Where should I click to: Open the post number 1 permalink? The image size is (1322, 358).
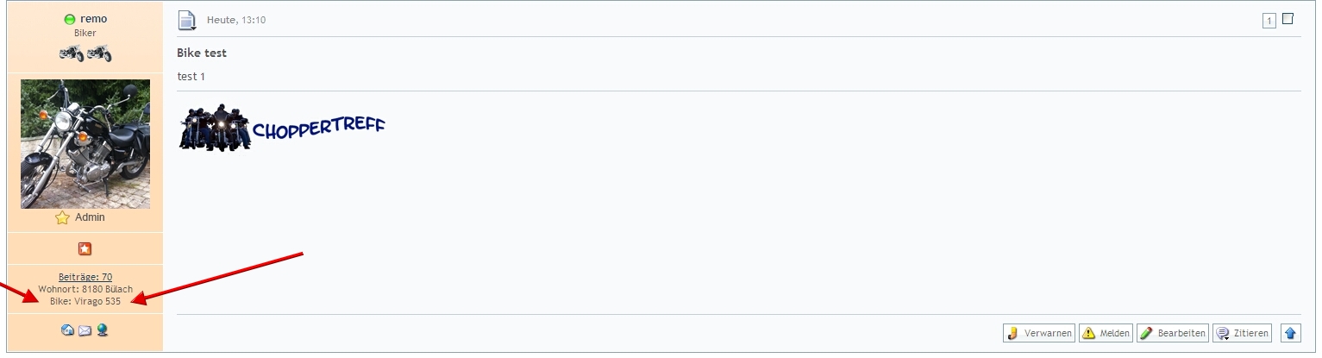tap(1269, 21)
